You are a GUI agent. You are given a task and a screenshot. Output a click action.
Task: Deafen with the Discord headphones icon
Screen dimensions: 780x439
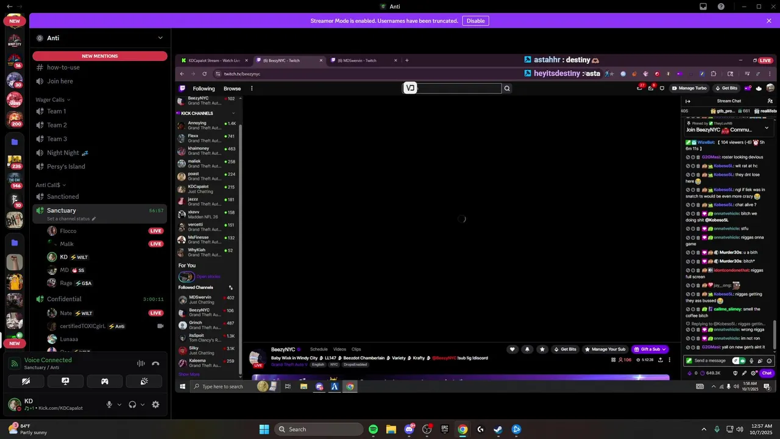tap(132, 404)
